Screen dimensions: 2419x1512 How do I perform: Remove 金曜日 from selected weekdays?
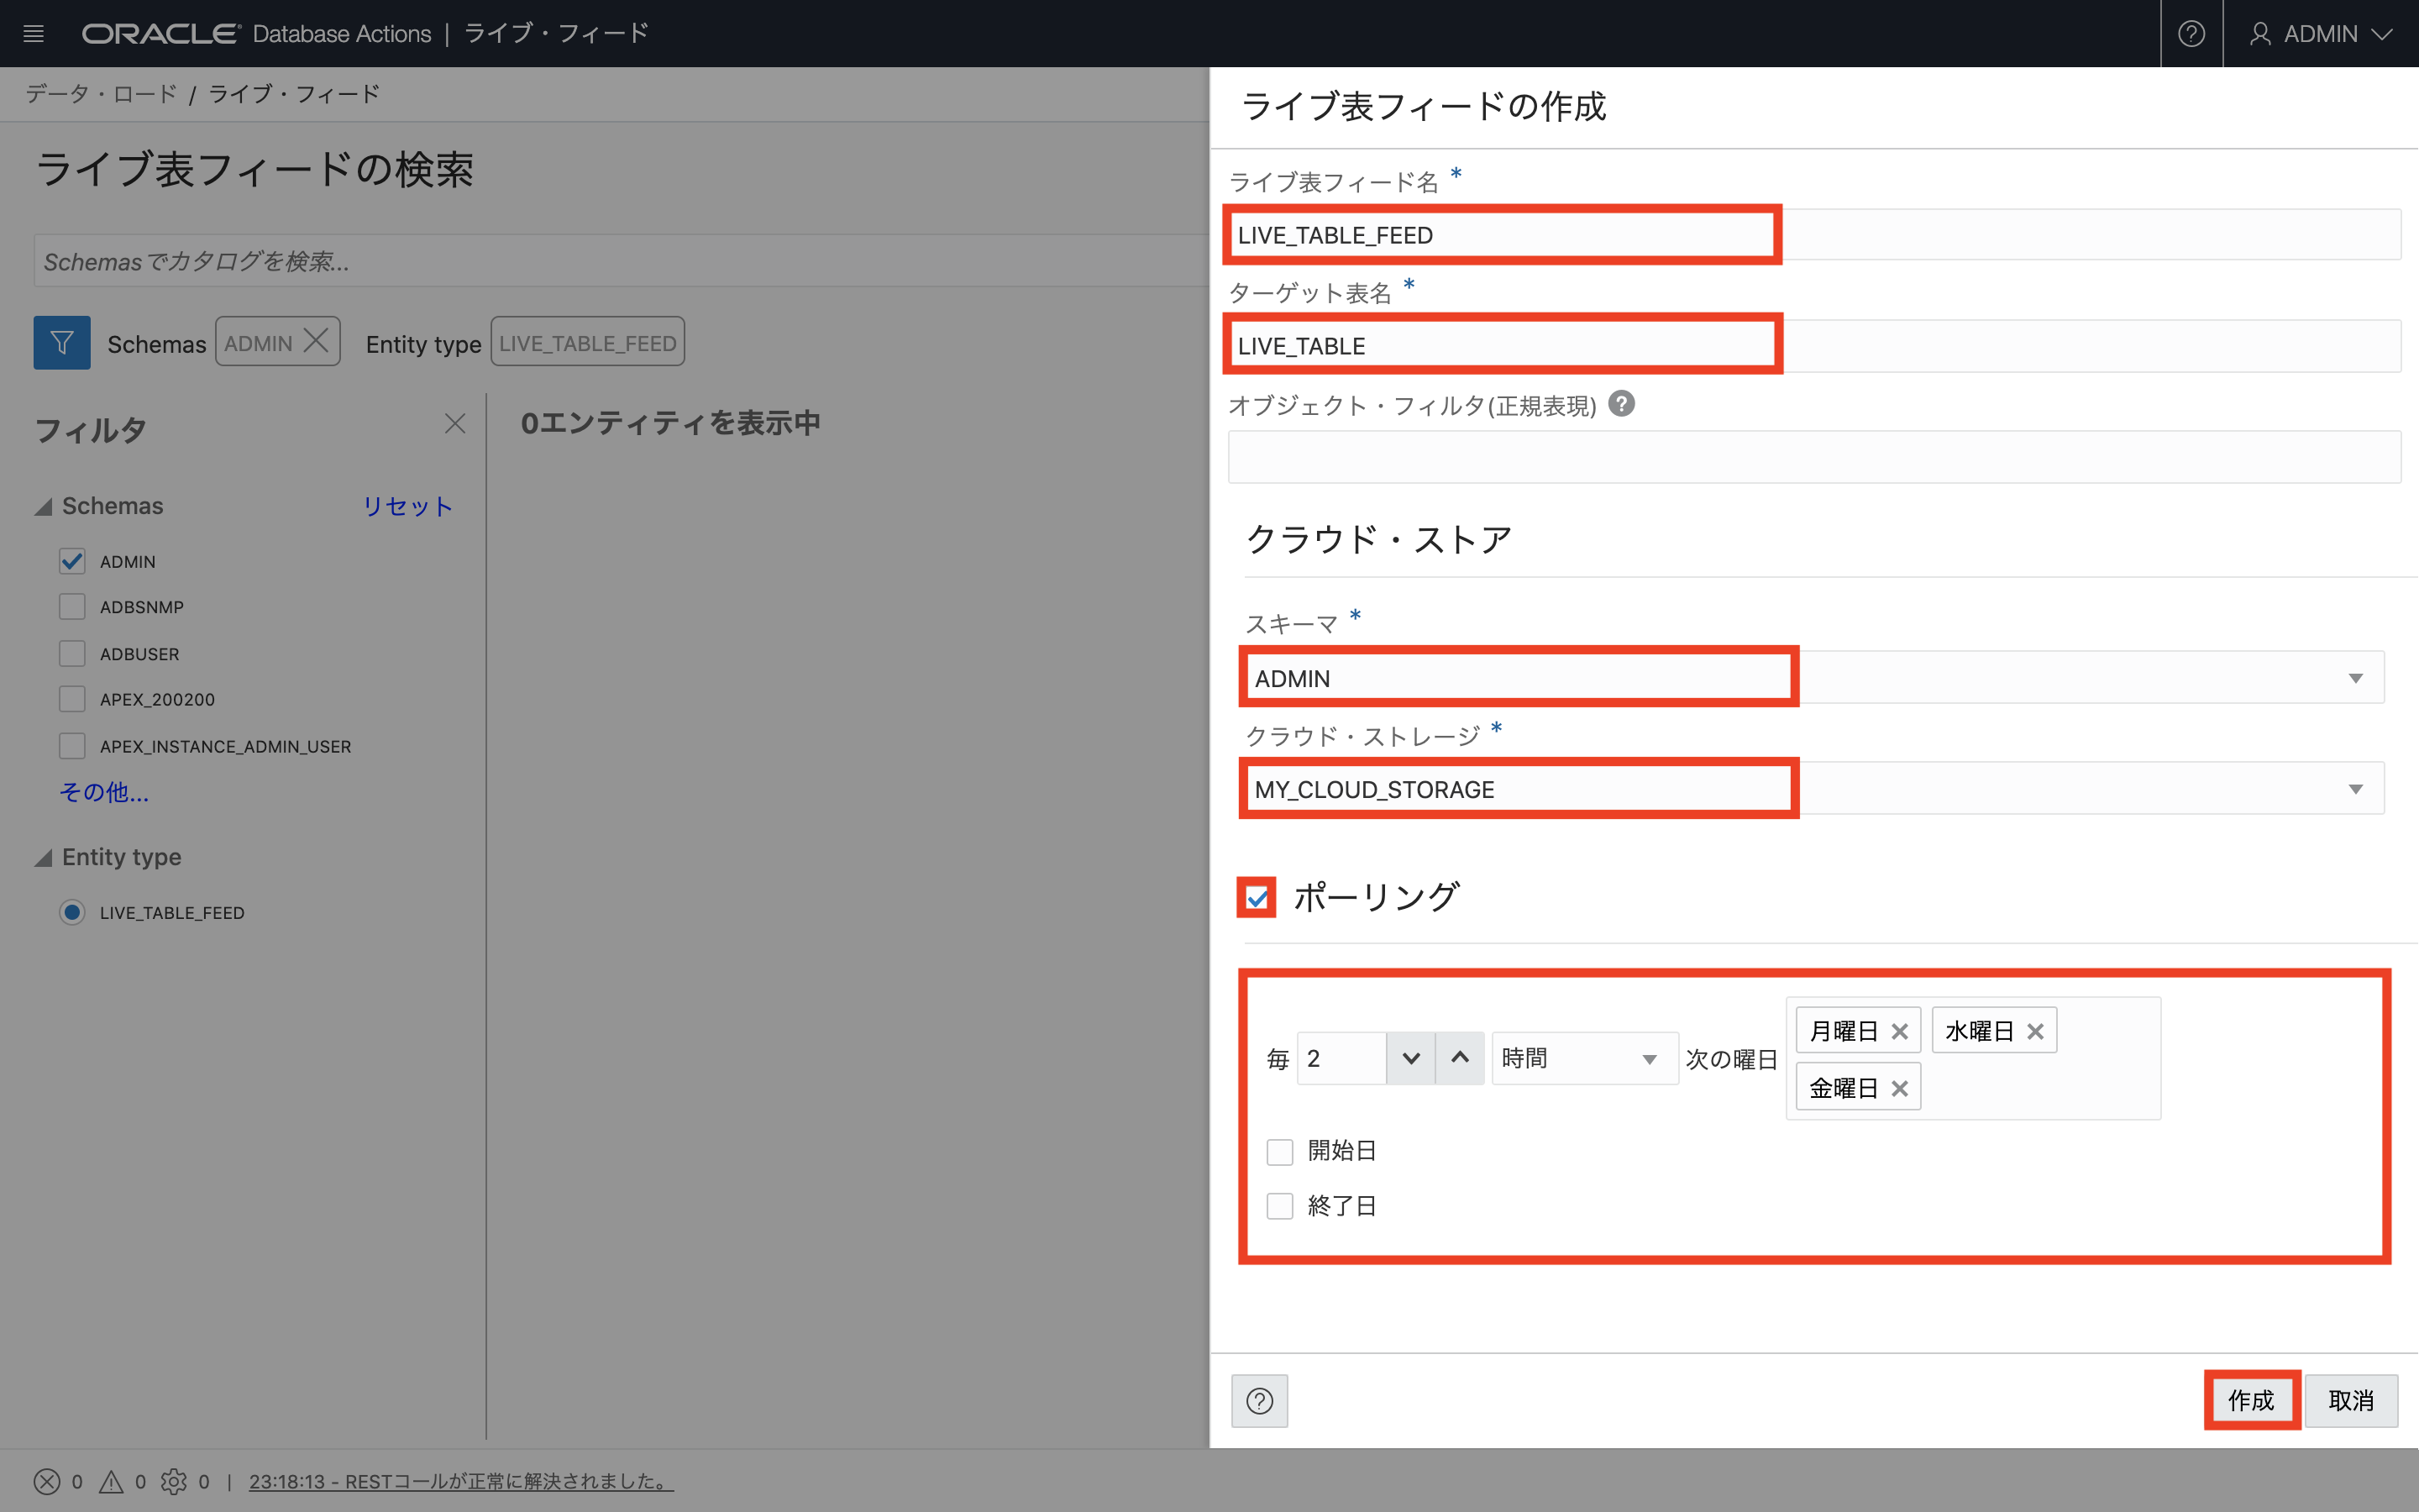[x=1899, y=1088]
